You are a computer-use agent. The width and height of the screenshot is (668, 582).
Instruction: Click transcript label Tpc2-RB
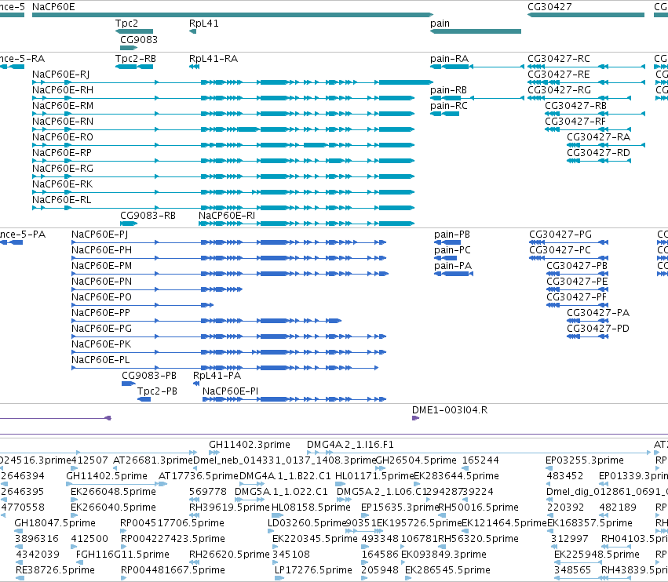click(136, 59)
